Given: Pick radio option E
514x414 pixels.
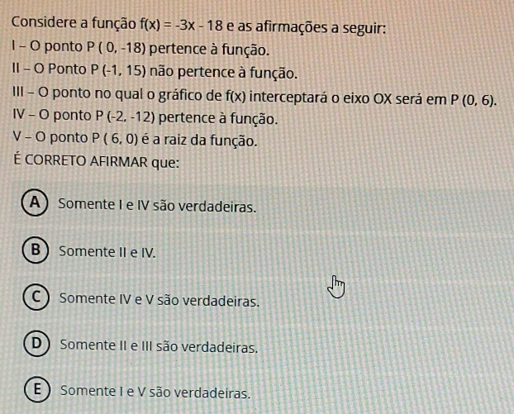Looking at the screenshot, I should [37, 389].
